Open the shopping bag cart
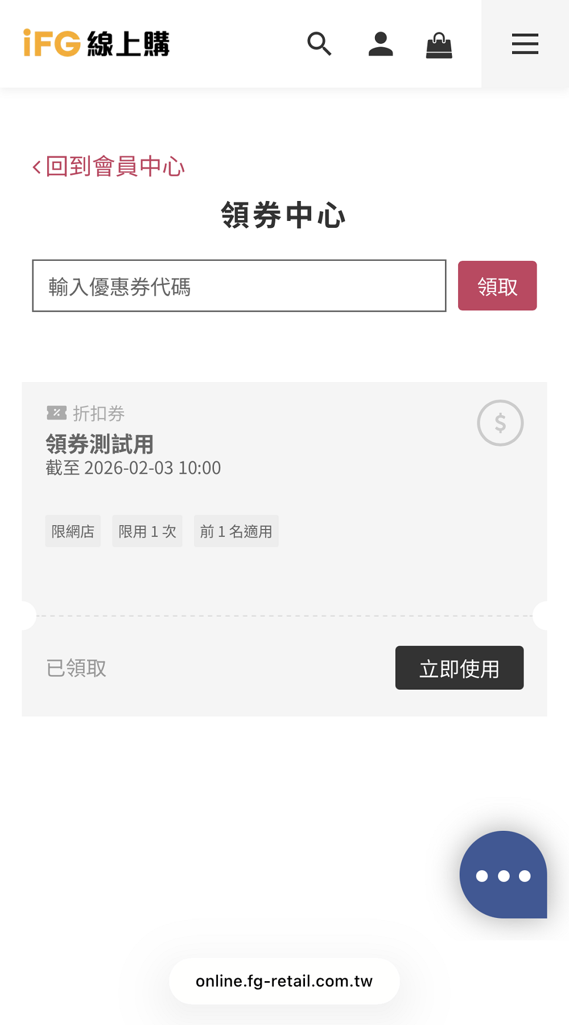569x1025 pixels. coord(439,45)
